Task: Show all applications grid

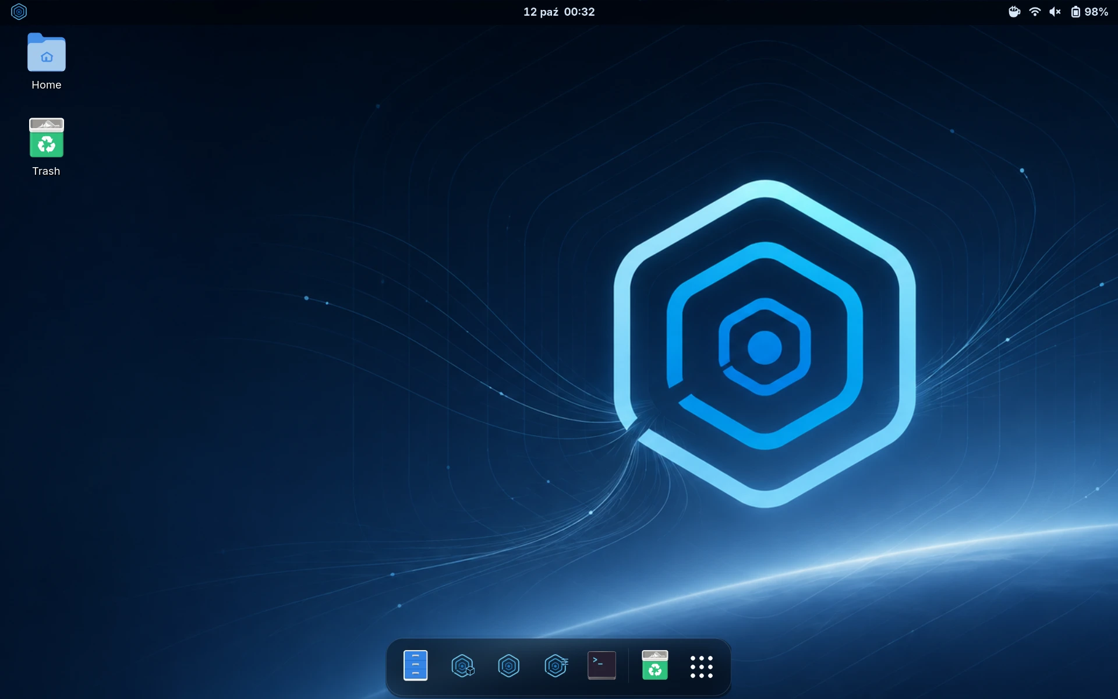Action: (x=701, y=666)
